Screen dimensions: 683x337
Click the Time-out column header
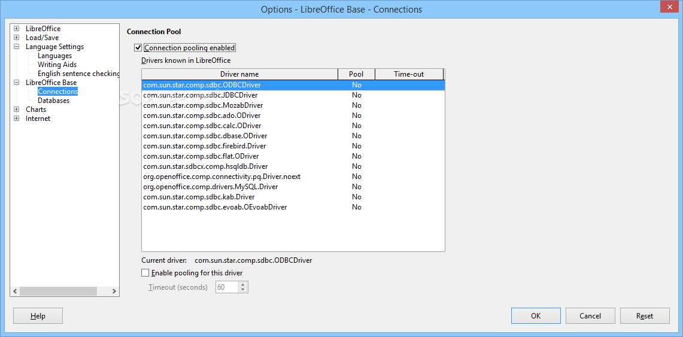pos(409,74)
